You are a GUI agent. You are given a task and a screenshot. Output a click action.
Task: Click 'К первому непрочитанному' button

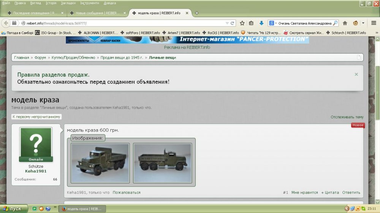(36, 117)
